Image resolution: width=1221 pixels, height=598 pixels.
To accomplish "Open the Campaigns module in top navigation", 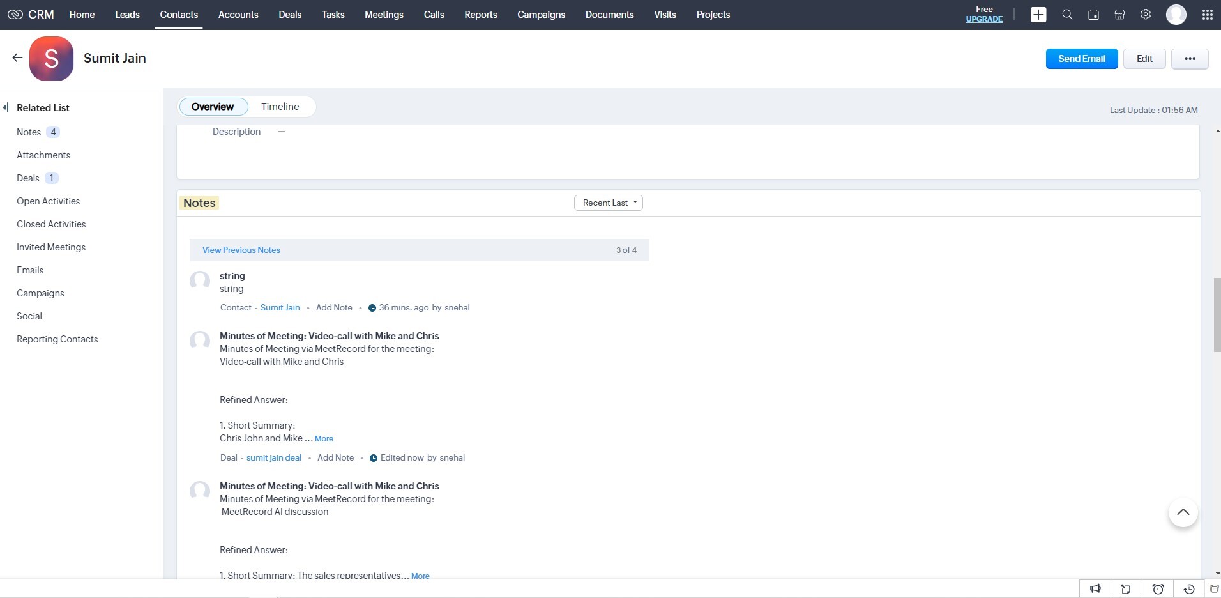I will [541, 15].
